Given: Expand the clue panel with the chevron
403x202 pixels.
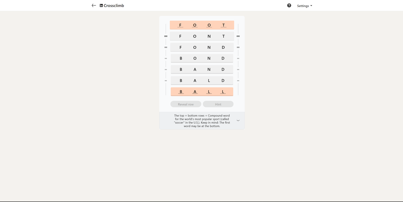Looking at the screenshot, I should [238, 121].
